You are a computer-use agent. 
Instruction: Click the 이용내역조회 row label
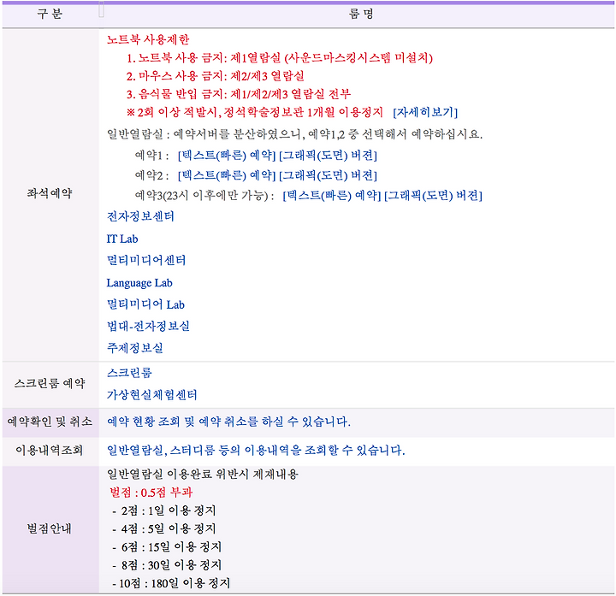click(x=50, y=450)
